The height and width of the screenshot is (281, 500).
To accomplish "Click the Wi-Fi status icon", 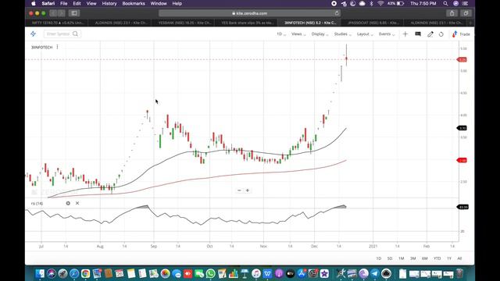I will 380,3.
